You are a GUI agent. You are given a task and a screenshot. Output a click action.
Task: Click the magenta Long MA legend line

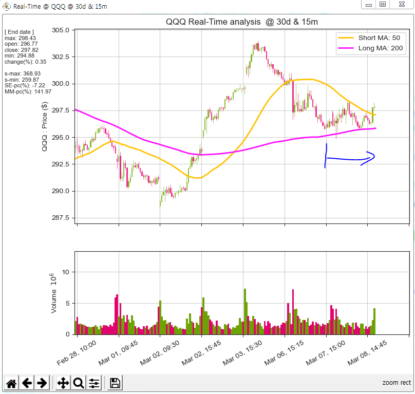[346, 48]
